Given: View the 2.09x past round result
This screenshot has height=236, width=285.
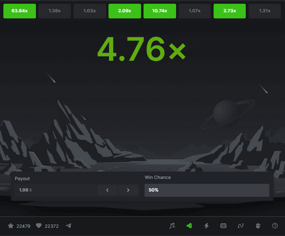Looking at the screenshot, I should point(125,11).
